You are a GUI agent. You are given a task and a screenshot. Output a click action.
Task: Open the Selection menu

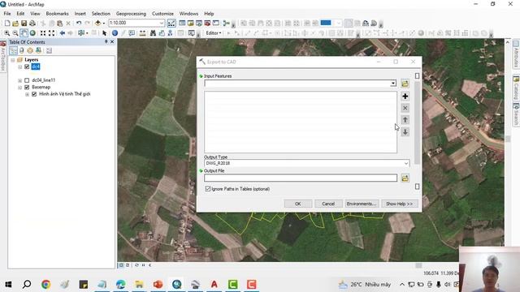pyautogui.click(x=101, y=14)
